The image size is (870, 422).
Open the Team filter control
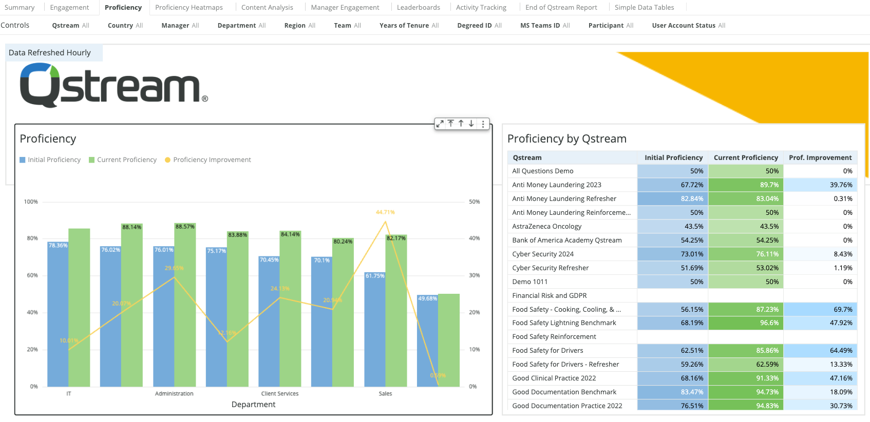348,26
